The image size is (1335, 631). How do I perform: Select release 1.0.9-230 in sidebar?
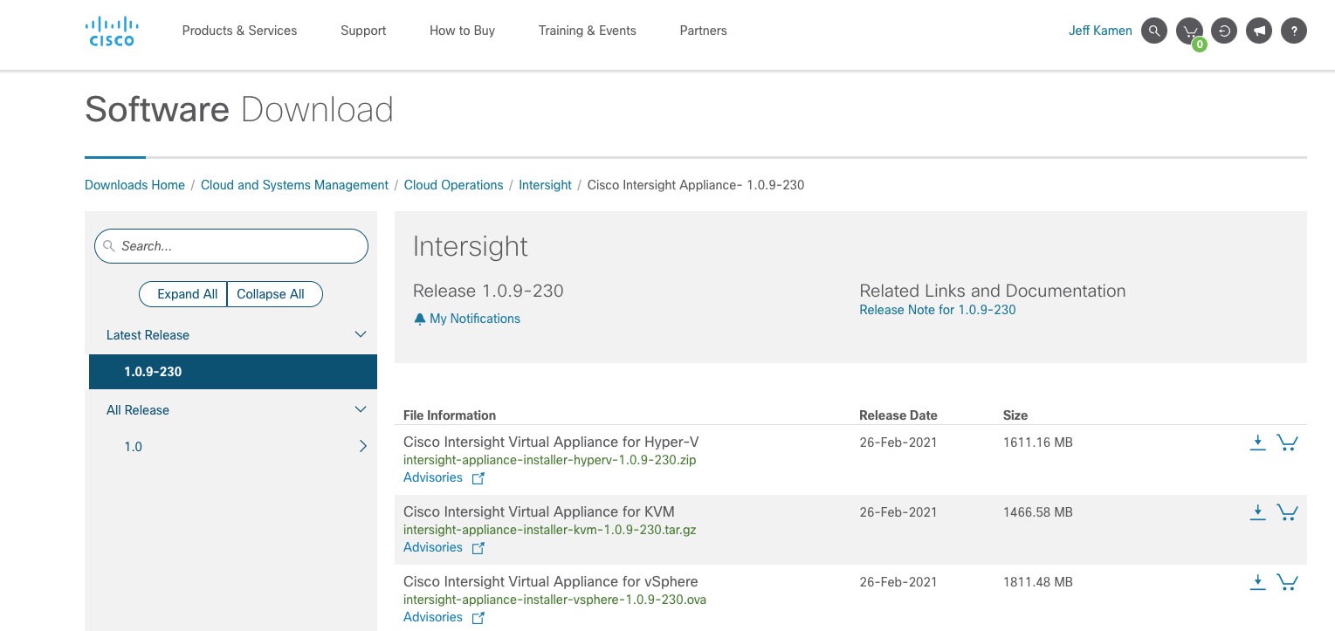[233, 372]
